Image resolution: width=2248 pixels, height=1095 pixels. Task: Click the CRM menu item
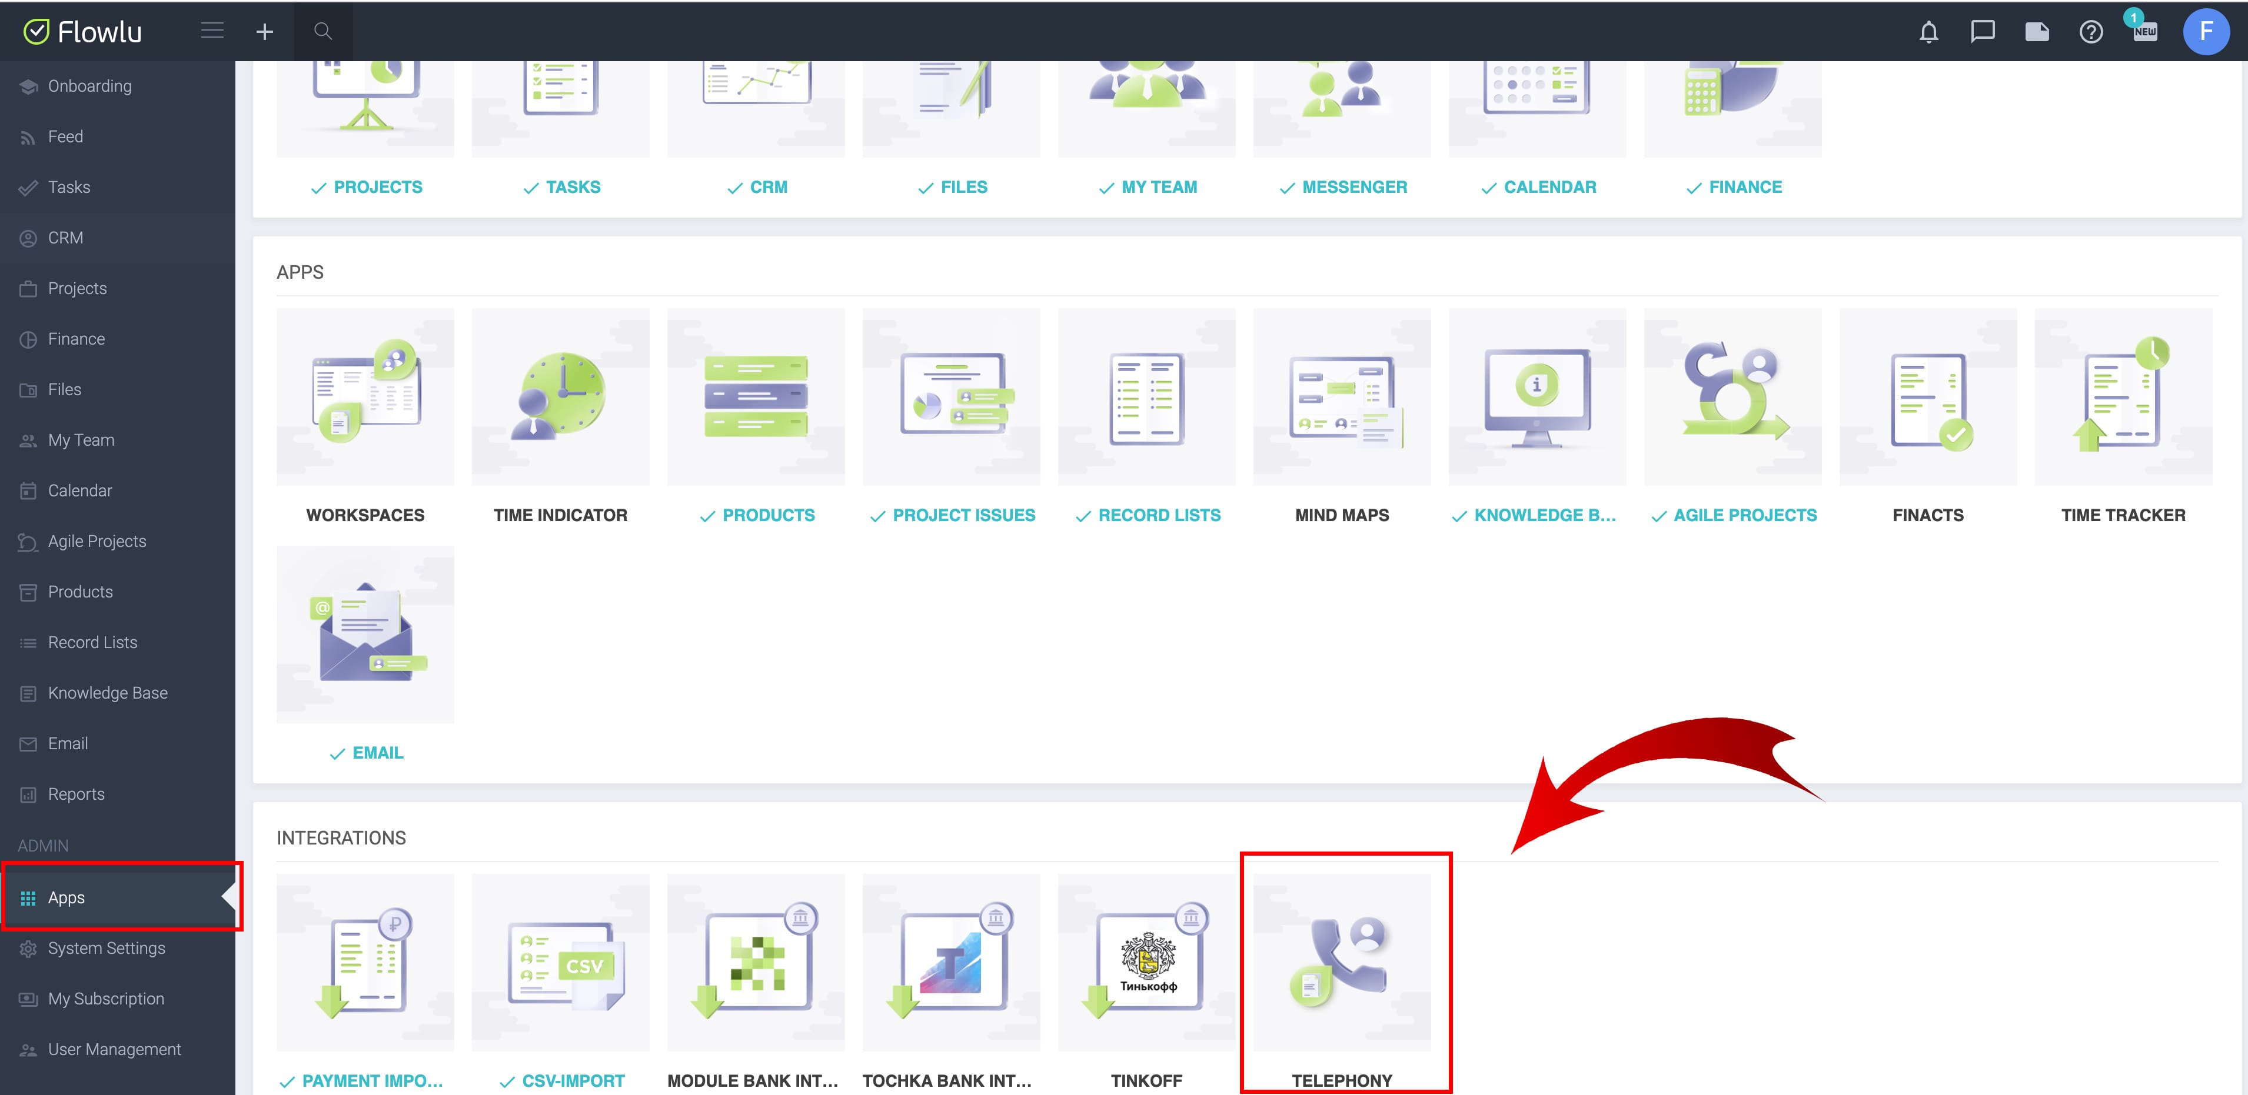click(x=65, y=236)
